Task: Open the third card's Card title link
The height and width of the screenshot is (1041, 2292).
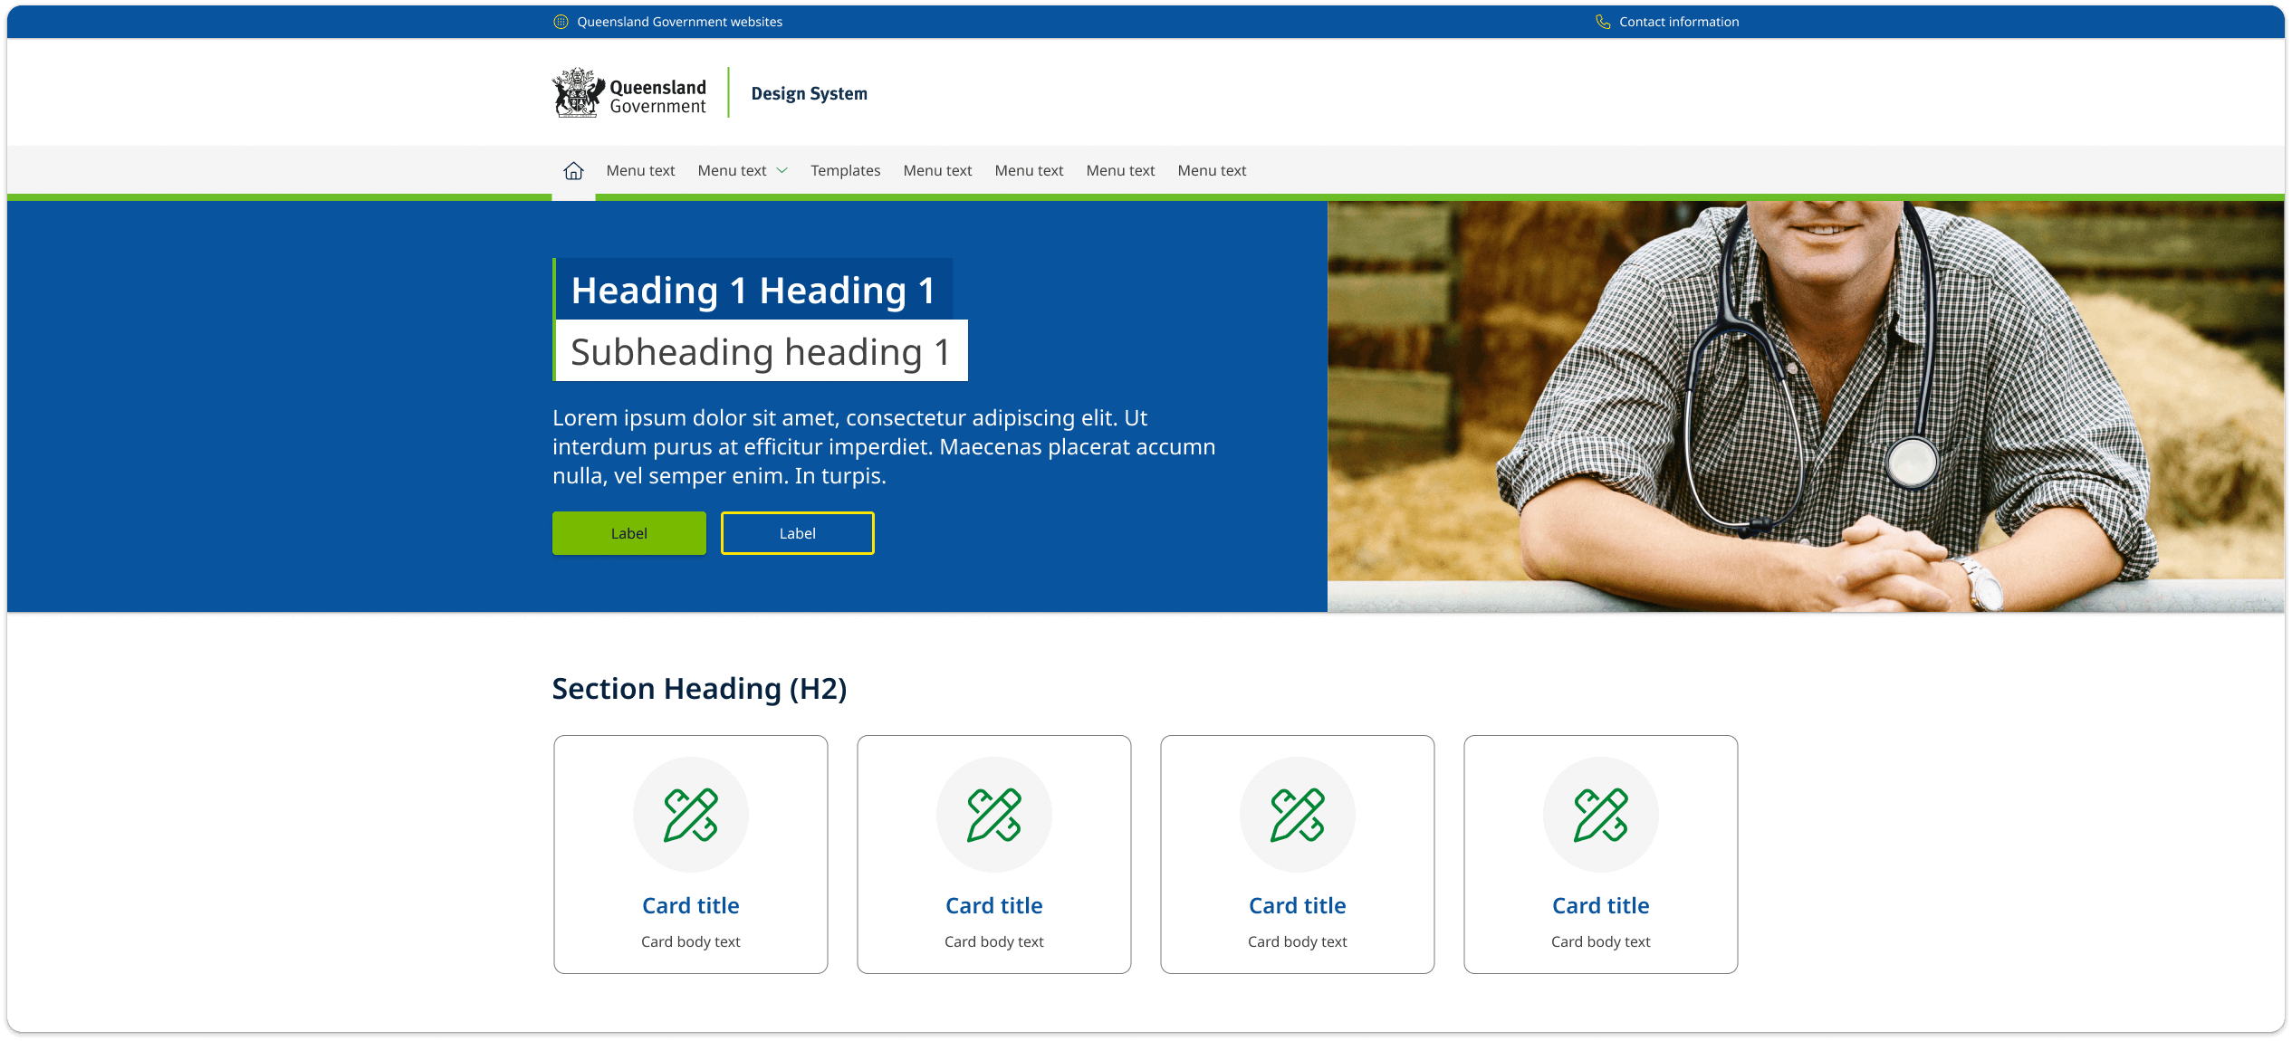Action: (1298, 905)
